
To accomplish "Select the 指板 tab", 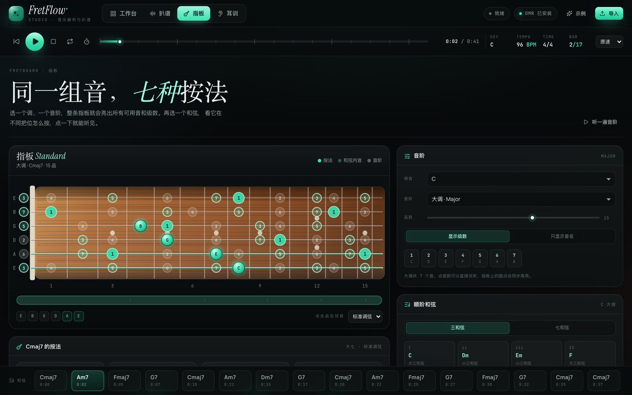I will pyautogui.click(x=194, y=13).
